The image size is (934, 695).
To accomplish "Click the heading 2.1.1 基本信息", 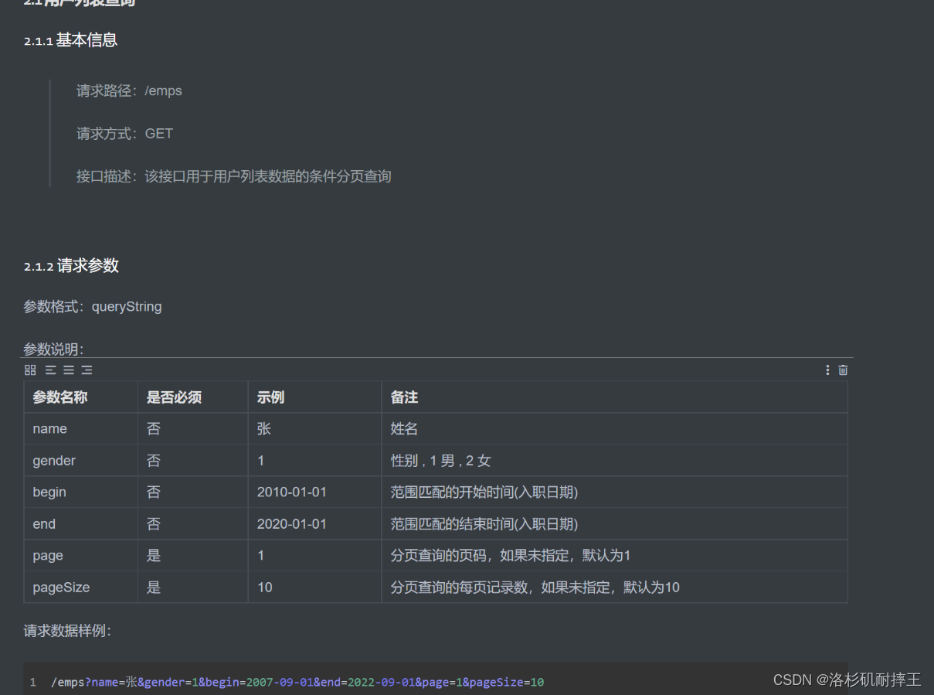I will (70, 40).
